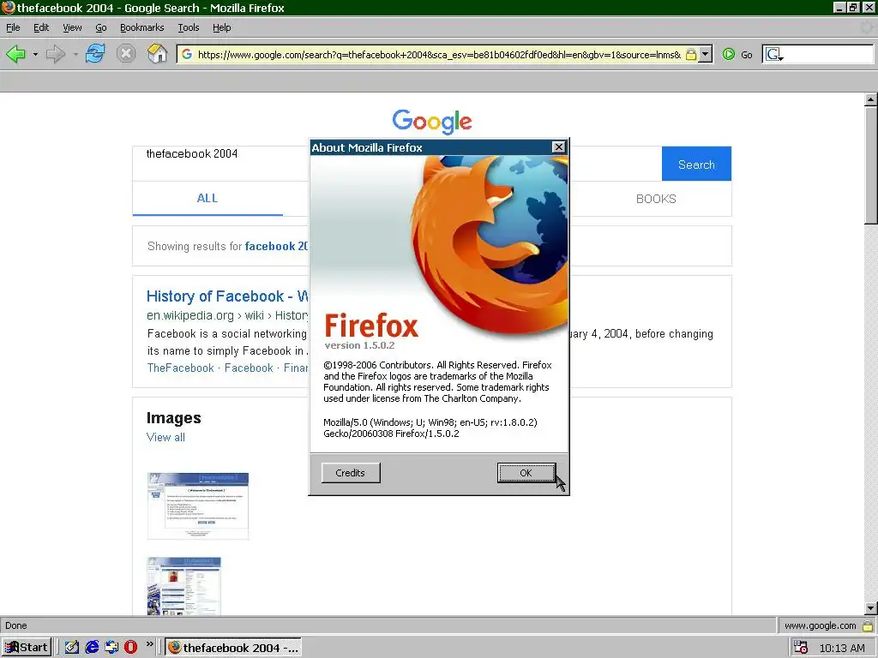878x658 pixels.
Task: Click the Google logo
Action: (432, 122)
